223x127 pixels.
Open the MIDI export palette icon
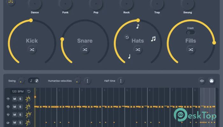point(211,81)
